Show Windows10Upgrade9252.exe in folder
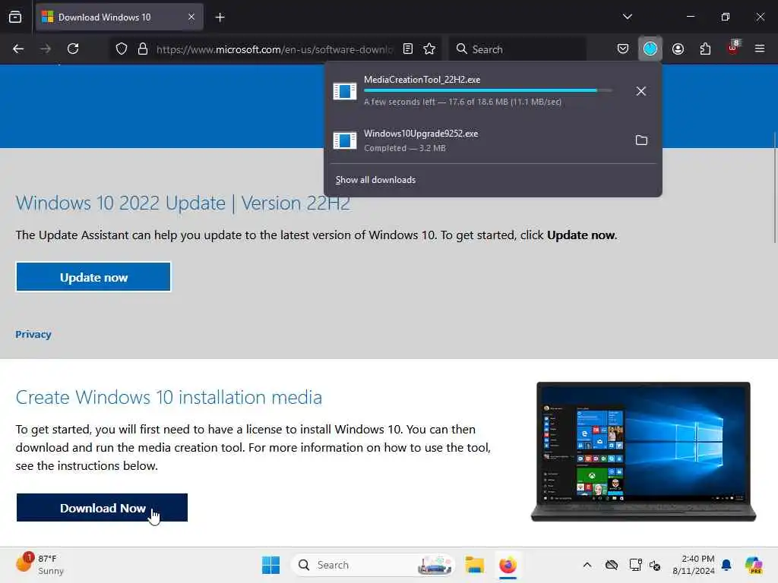The height and width of the screenshot is (583, 778). pos(641,140)
